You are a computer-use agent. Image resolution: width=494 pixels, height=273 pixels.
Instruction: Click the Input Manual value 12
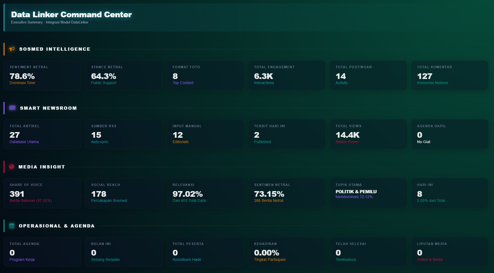click(x=178, y=135)
